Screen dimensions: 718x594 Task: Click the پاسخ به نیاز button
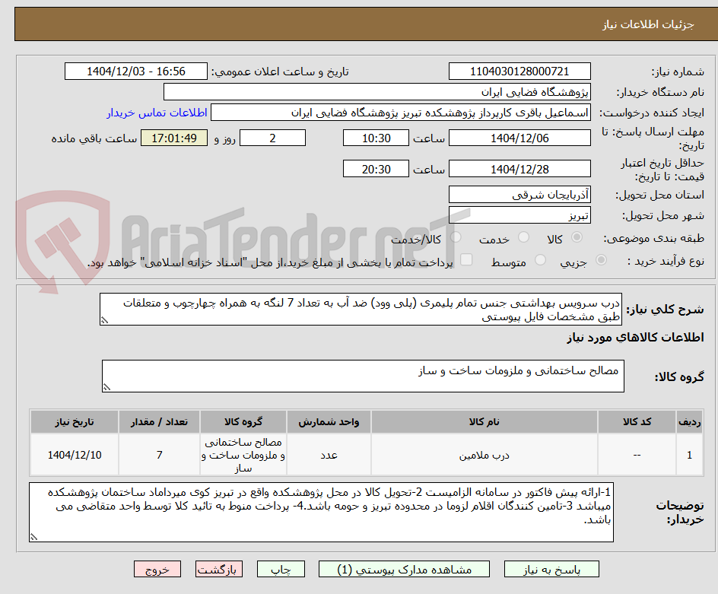[551, 569]
